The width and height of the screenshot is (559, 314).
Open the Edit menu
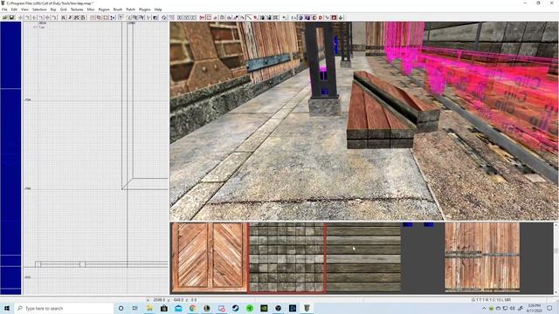(x=14, y=10)
